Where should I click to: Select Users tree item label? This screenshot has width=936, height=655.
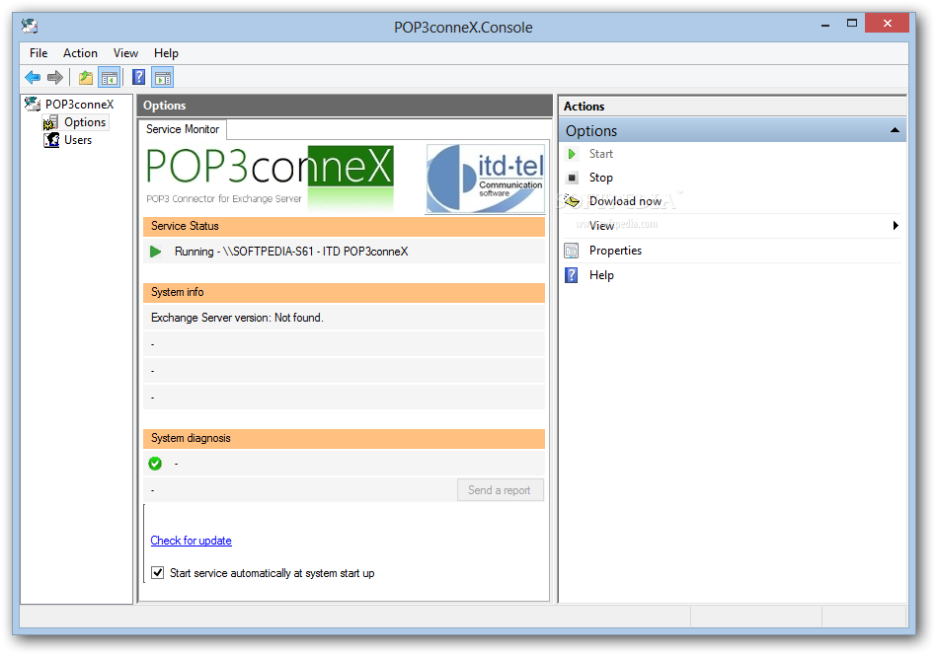(78, 140)
